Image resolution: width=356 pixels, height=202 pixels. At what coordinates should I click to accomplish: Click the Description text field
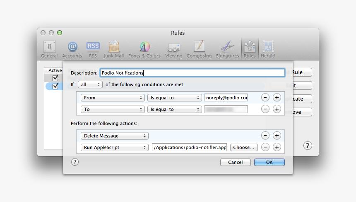coord(192,72)
